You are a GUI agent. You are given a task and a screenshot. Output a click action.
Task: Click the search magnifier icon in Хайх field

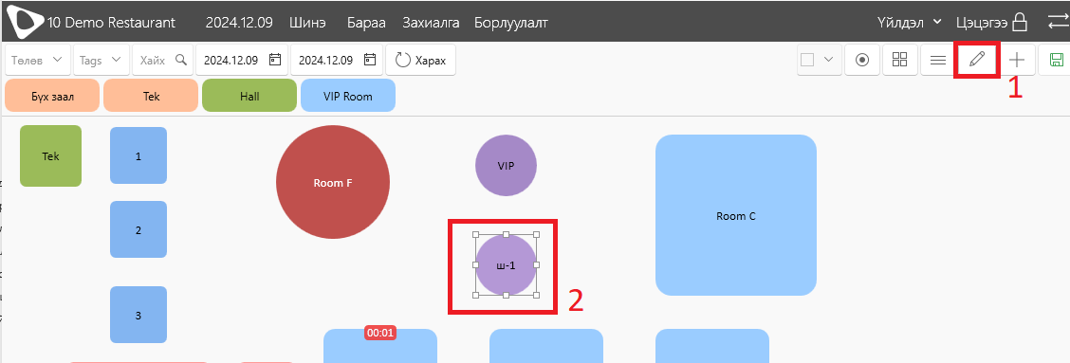pos(181,60)
